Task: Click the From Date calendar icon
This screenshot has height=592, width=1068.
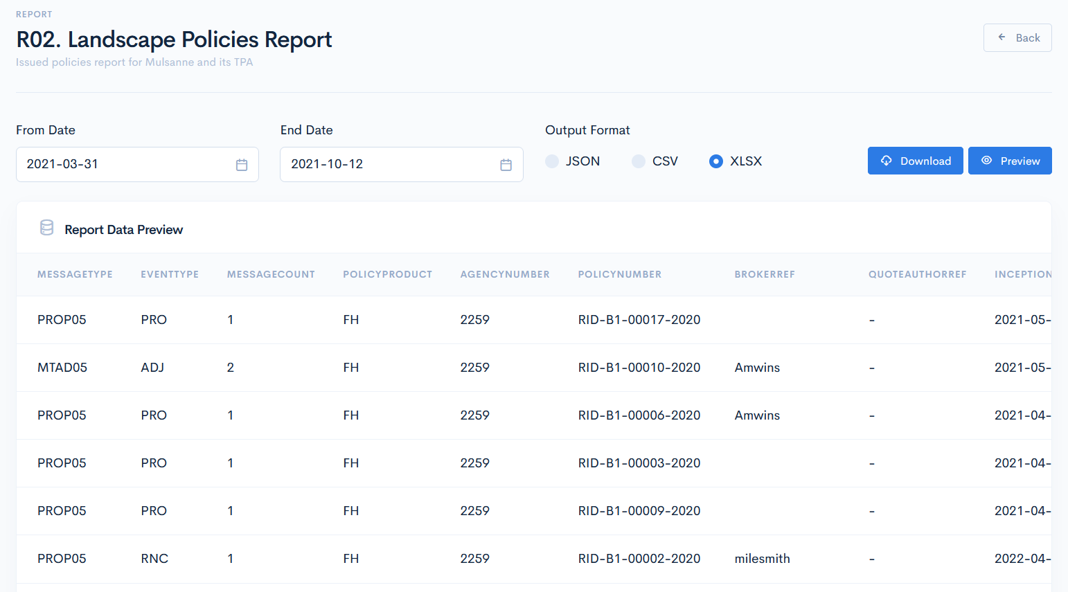Action: (242, 165)
